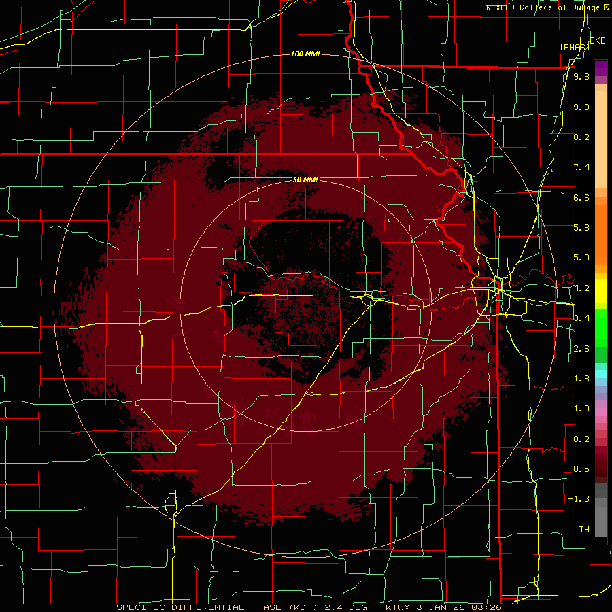Click the orange swatch in the color legend
This screenshot has width=612, height=612.
tap(600, 234)
